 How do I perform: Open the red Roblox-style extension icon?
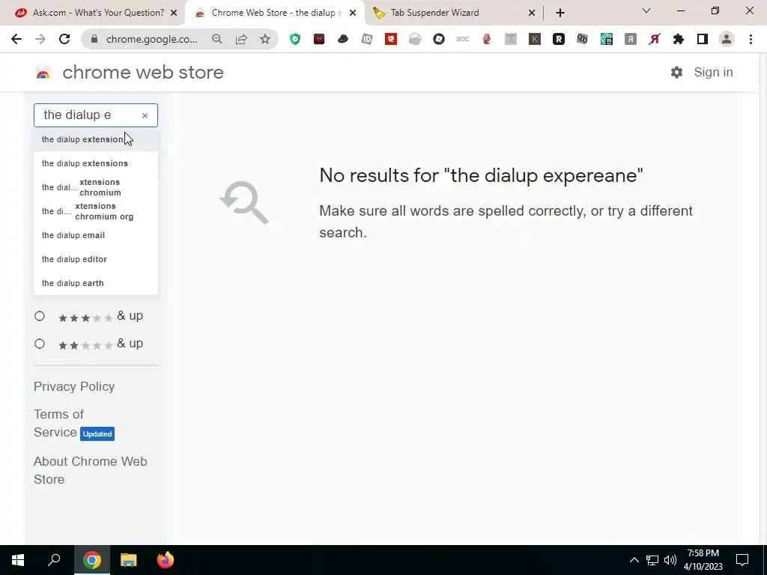point(391,39)
